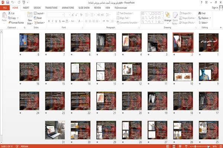Open the Section dropdown
This screenshot has width=223, height=148.
click(39, 23)
